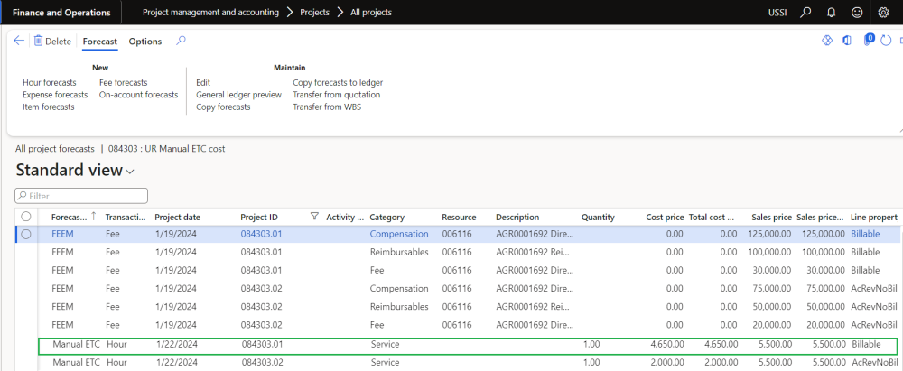Screen dimensions: 903x371
Task: Select the first FEEM row's radio circle
Action: tap(26, 234)
